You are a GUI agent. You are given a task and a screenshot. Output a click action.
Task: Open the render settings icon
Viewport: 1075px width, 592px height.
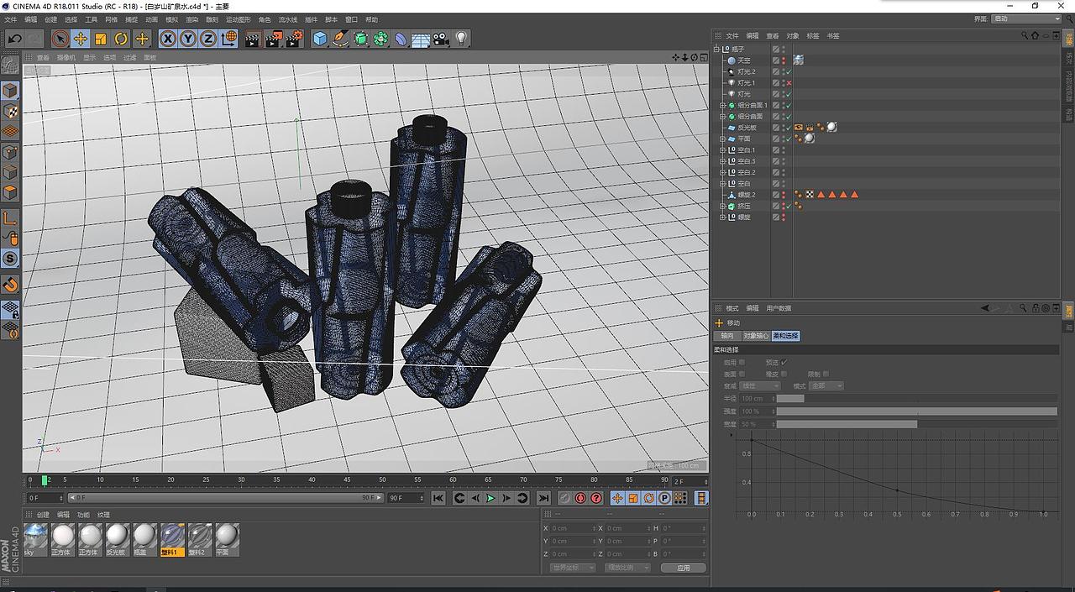coord(293,38)
